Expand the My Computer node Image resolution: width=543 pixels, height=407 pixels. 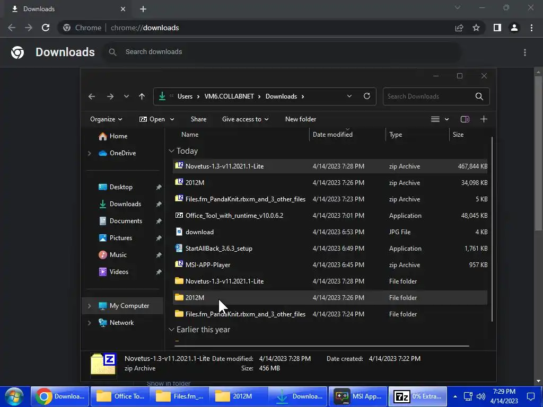point(89,306)
